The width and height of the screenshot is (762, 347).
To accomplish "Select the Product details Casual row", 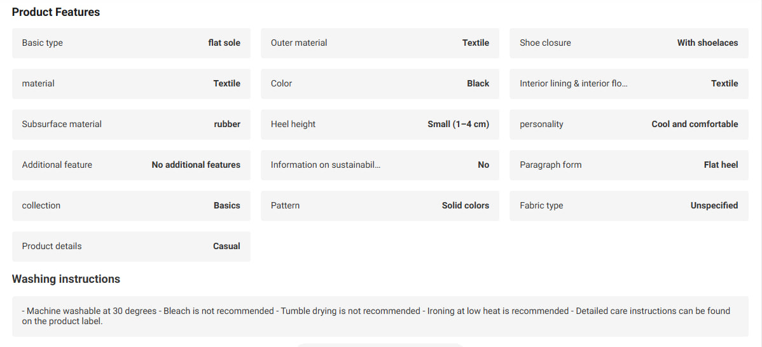I will point(131,247).
